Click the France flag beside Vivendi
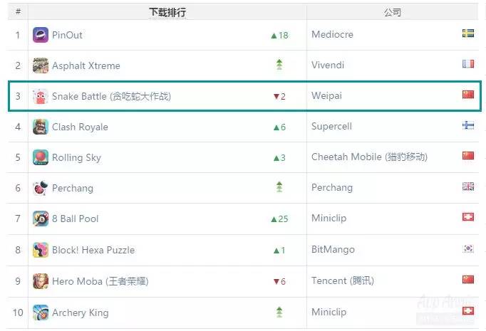The width and height of the screenshot is (486, 331). (x=467, y=64)
